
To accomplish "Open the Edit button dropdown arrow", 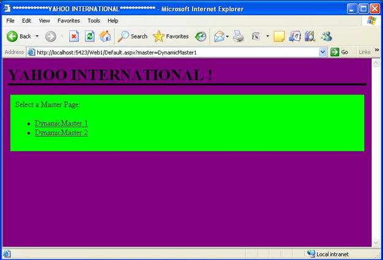I will [267, 36].
